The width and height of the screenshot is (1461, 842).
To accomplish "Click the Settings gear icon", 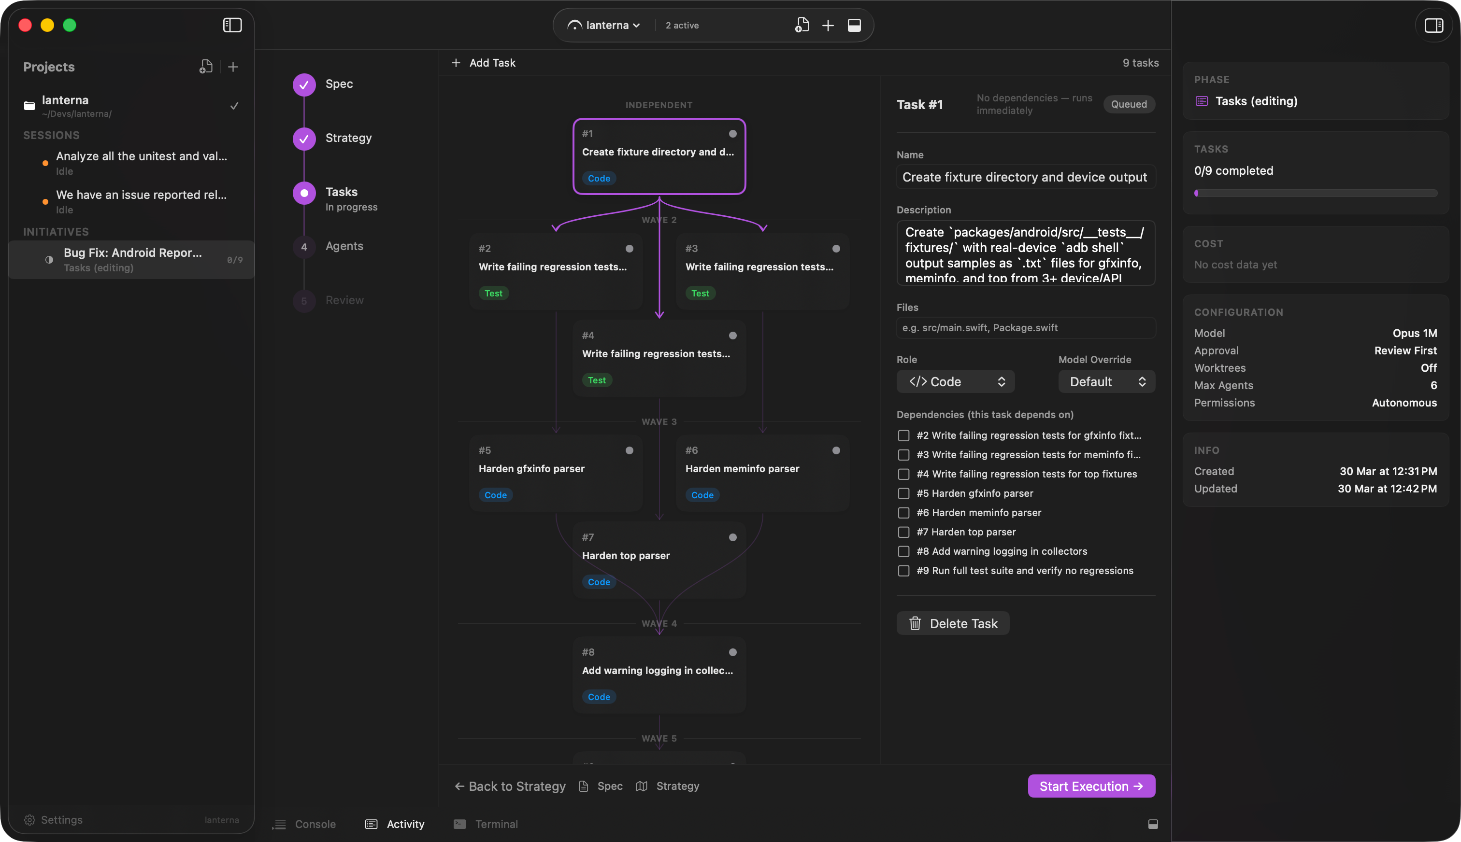I will [x=29, y=820].
